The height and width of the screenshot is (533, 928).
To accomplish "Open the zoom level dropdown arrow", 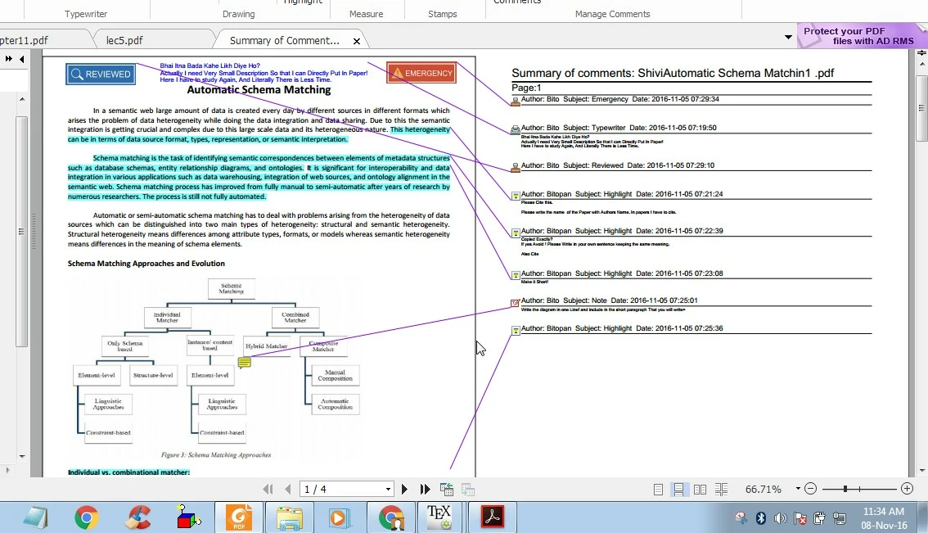I will tap(798, 489).
